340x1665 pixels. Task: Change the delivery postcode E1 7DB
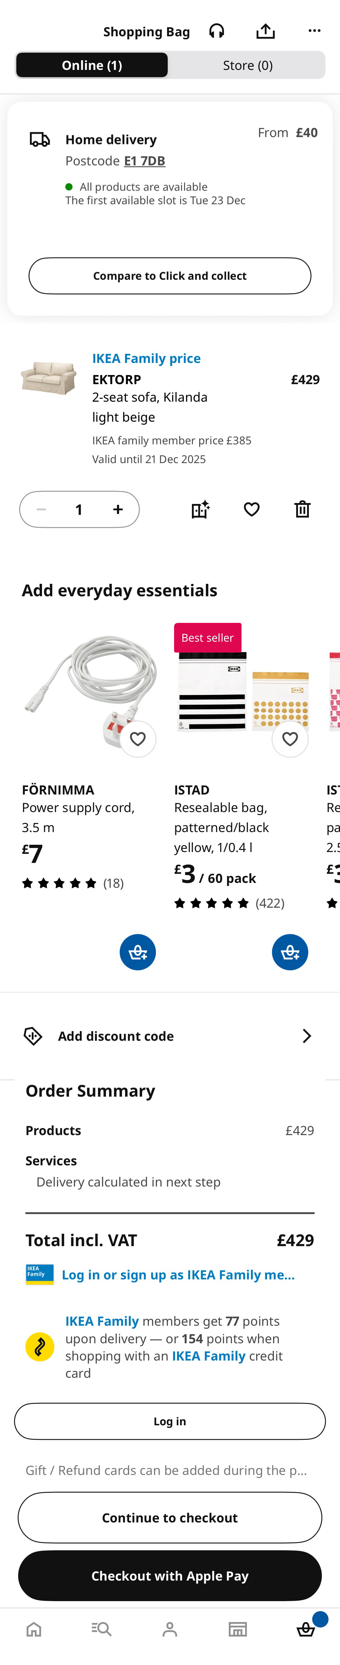144,161
